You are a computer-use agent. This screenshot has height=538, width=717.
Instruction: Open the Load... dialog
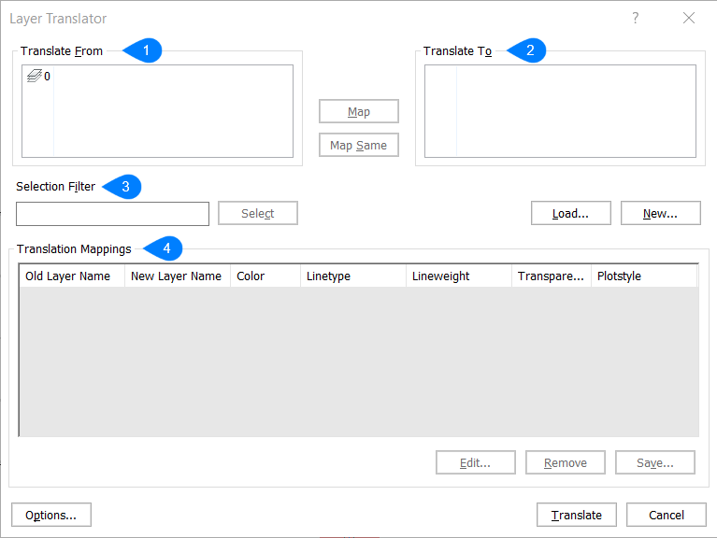point(570,213)
